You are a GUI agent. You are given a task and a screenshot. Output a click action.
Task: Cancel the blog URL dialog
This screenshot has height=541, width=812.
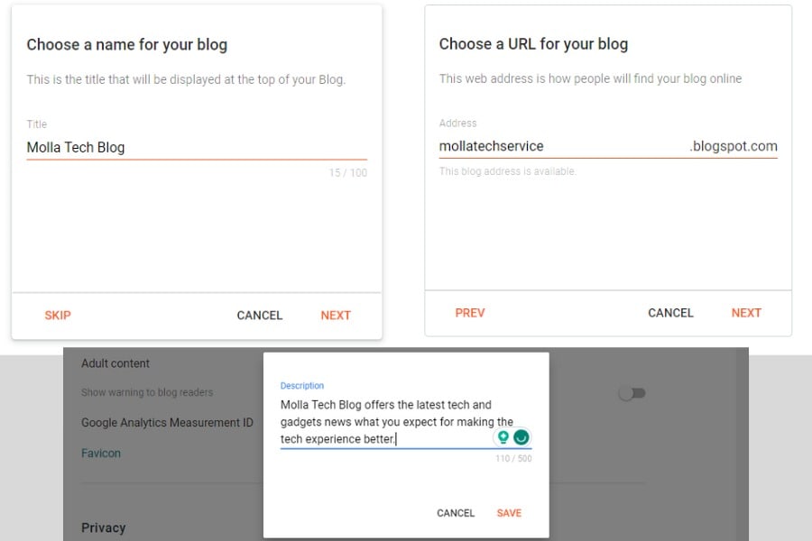pos(670,313)
